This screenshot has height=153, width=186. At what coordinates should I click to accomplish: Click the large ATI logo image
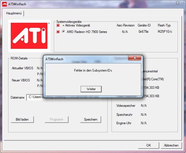29,36
